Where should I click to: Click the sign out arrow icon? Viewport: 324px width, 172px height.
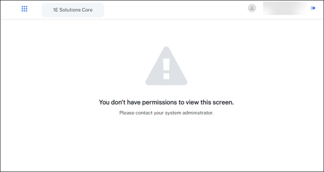pos(313,8)
